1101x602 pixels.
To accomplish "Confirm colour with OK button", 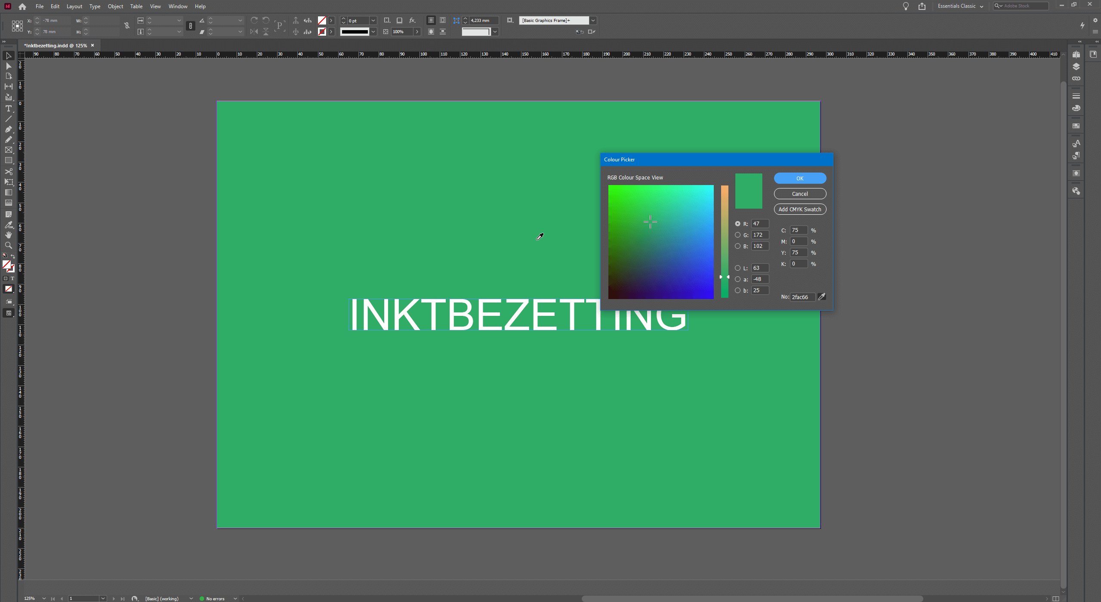I will [800, 178].
